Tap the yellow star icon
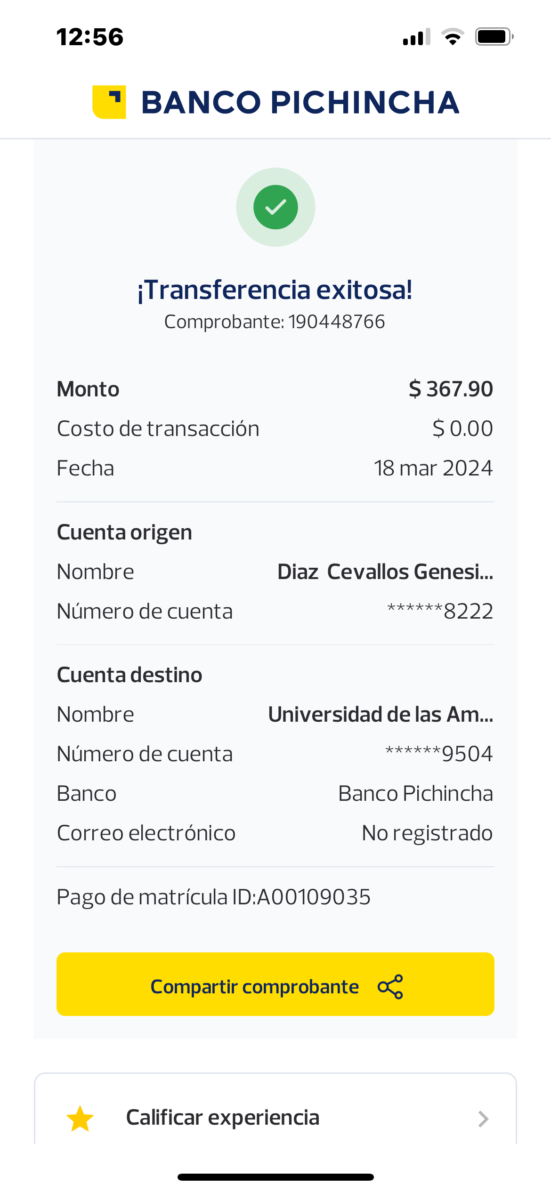The height and width of the screenshot is (1192, 551). tap(80, 1119)
